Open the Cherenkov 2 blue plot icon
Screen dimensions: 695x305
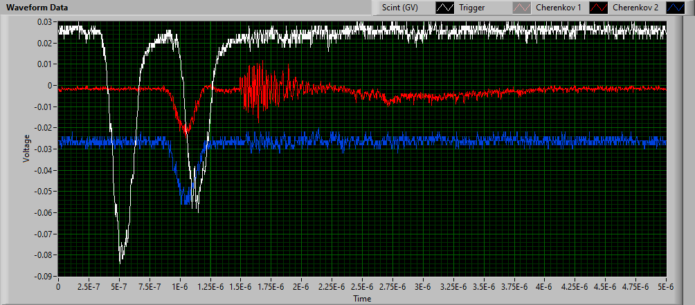[677, 8]
